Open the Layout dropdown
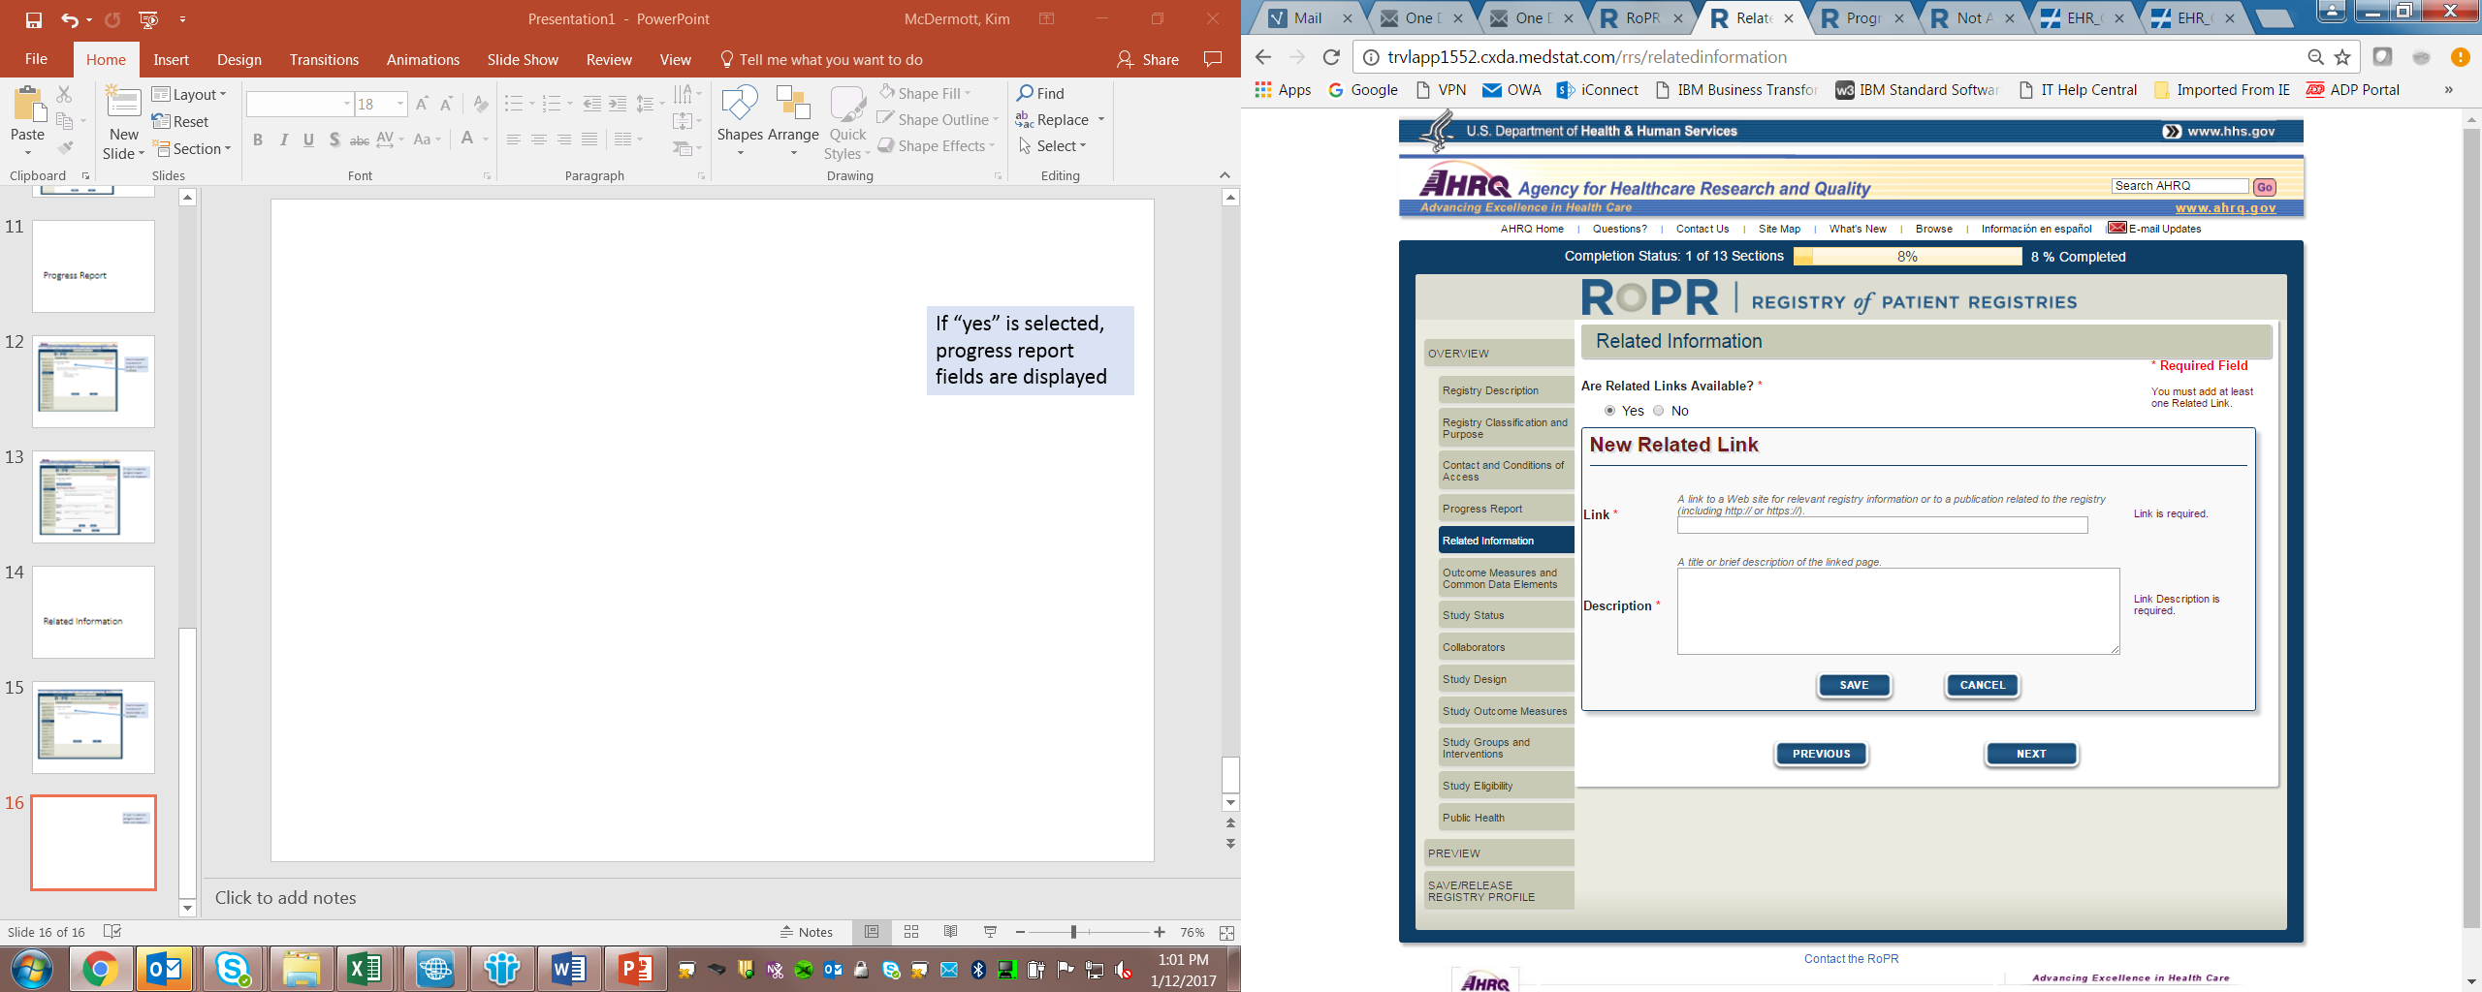The height and width of the screenshot is (992, 2482). pos(189,94)
